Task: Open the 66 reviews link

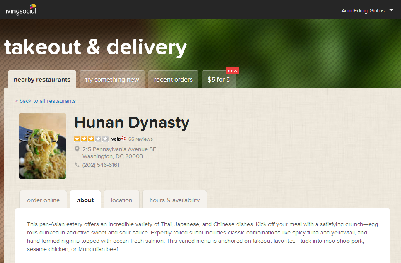Action: pos(140,139)
